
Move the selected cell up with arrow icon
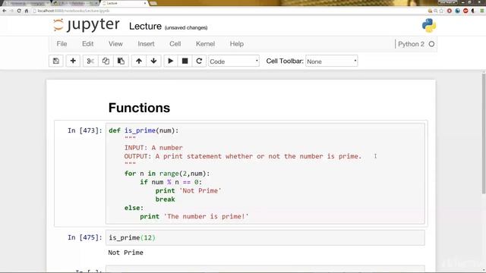139,61
